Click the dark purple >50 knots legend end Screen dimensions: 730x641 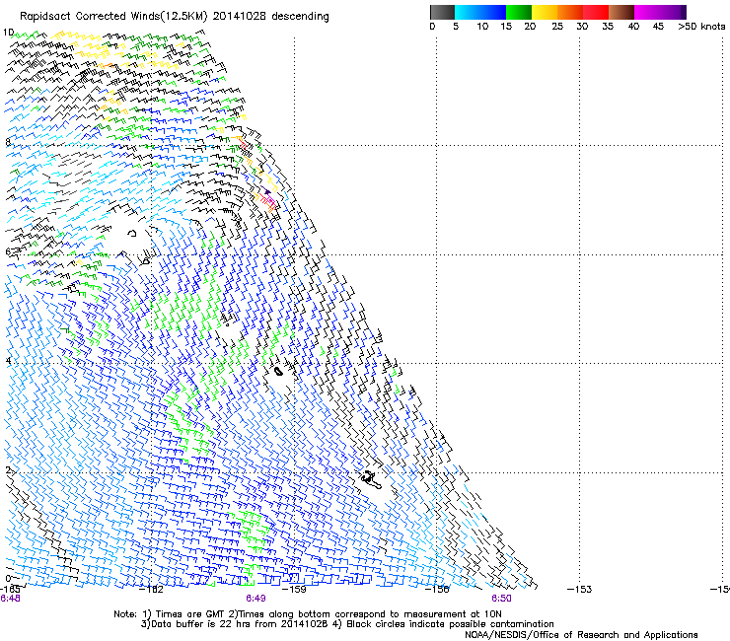(683, 12)
